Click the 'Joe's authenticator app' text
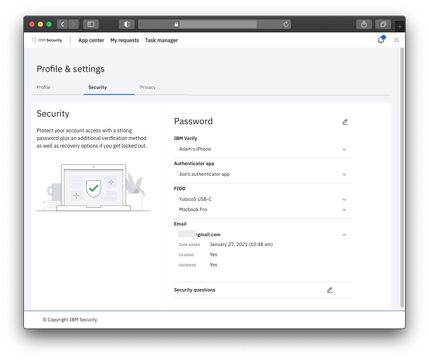429x360 pixels. pos(204,174)
